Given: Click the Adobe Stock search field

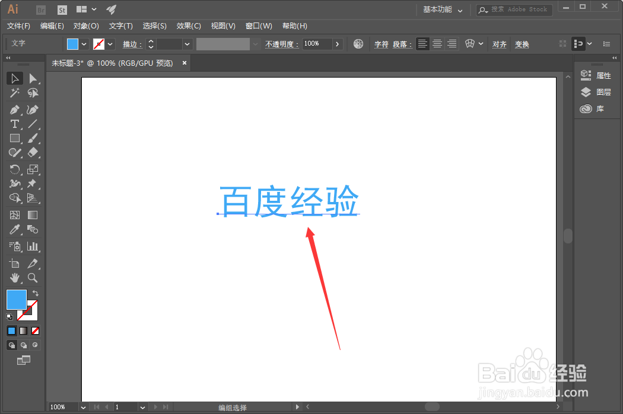Looking at the screenshot, I should click(x=514, y=9).
